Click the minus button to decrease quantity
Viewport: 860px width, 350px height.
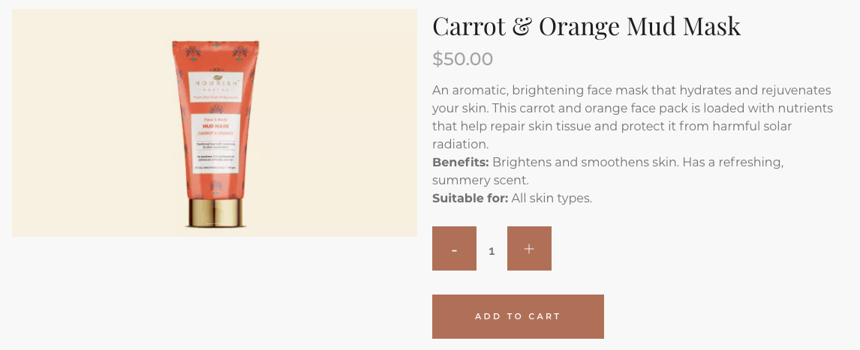(x=454, y=249)
